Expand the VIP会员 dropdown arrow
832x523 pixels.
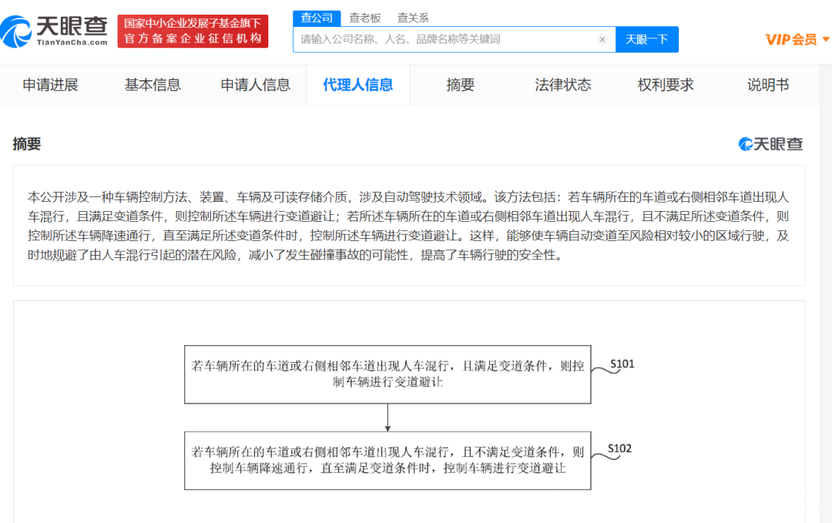[826, 39]
